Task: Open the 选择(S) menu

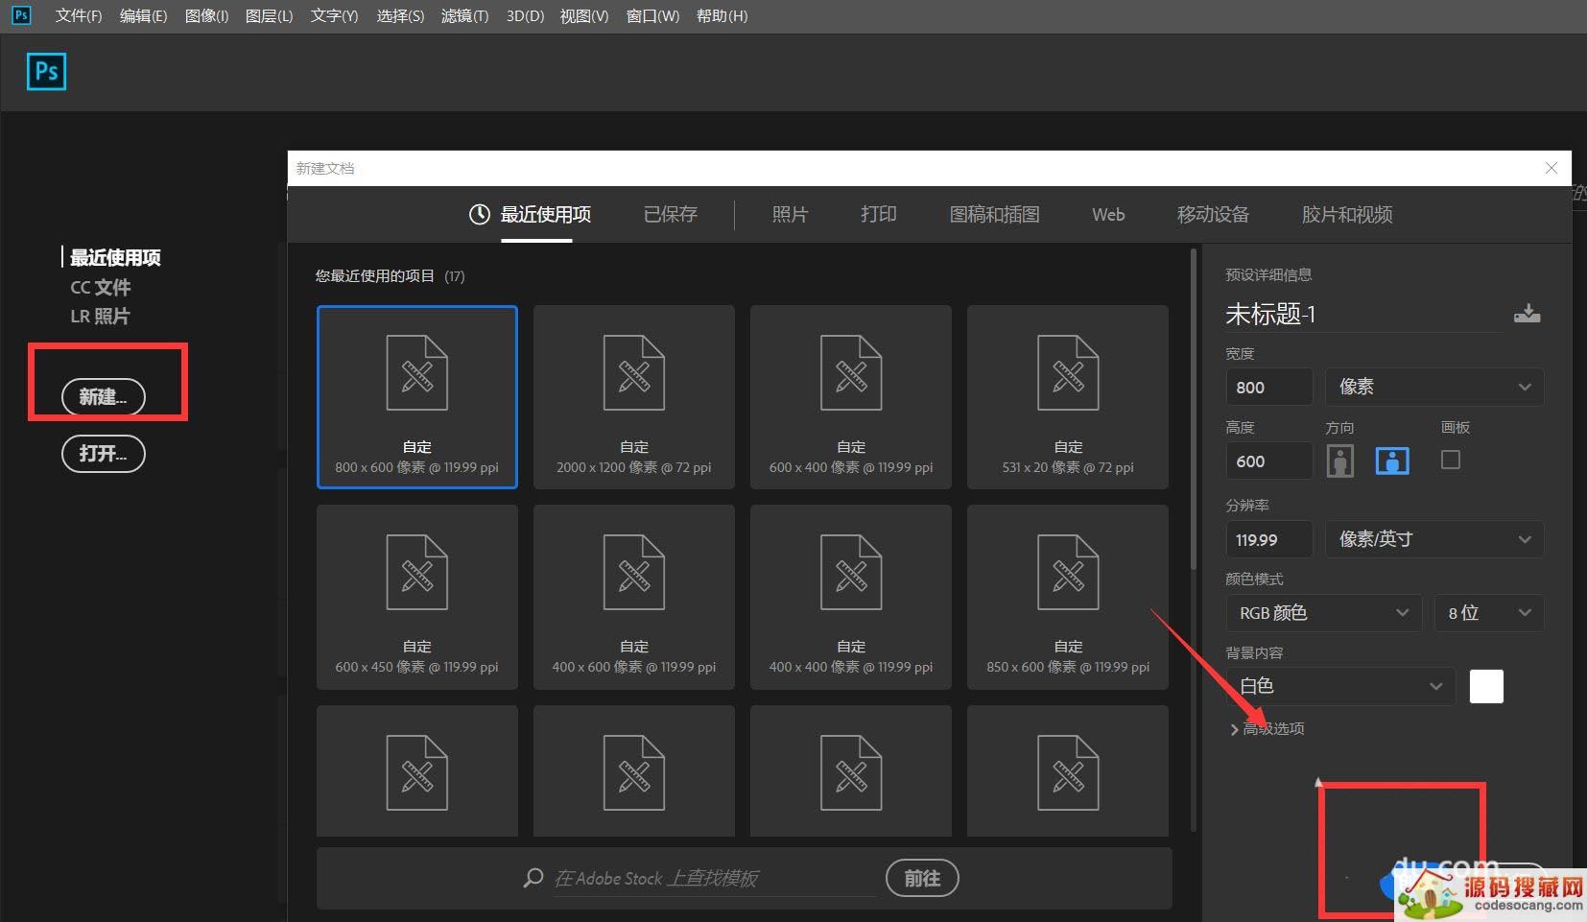Action: (400, 16)
